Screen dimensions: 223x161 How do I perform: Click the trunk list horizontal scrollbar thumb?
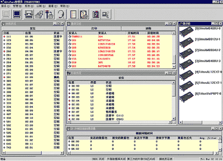95,122
